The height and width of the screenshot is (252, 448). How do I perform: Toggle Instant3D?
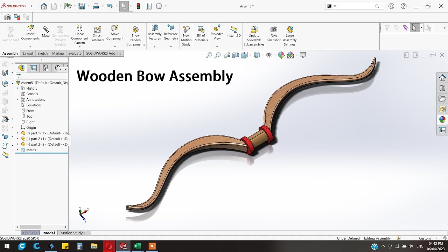pos(233,31)
